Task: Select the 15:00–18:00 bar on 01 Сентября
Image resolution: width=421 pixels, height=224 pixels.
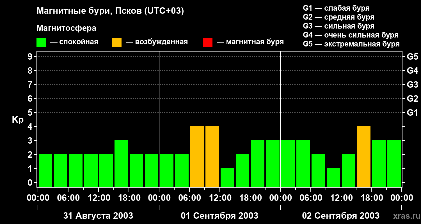Action: (242, 171)
